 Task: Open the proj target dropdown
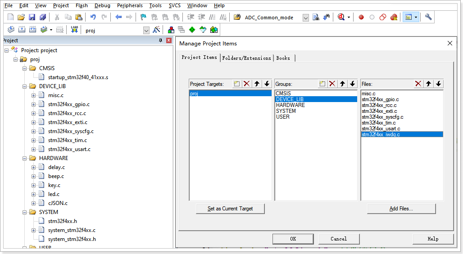tap(146, 31)
